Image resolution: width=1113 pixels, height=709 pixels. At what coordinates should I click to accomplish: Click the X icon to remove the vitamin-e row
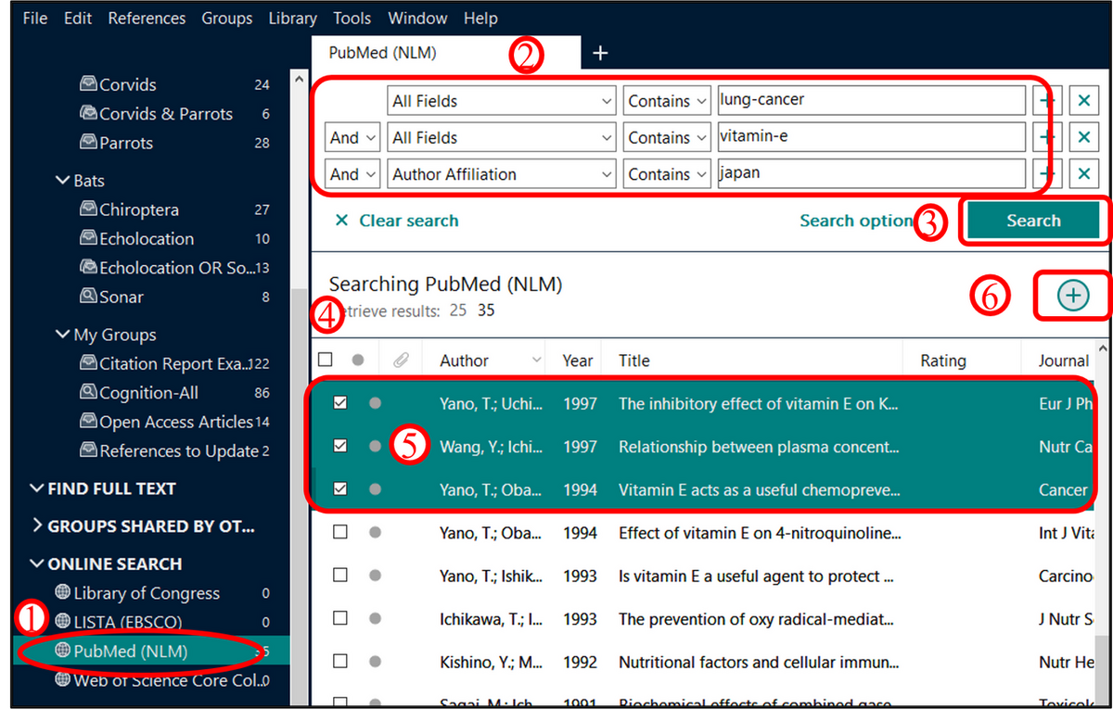1084,136
